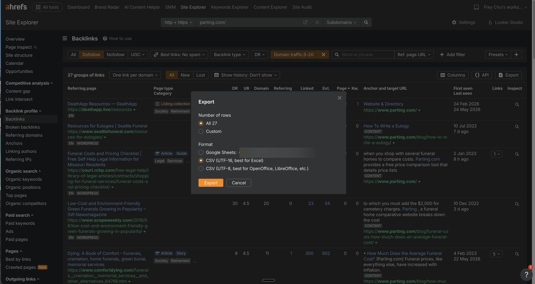535x284 pixels.
Task: Click Add filter
Action: [x=452, y=54]
